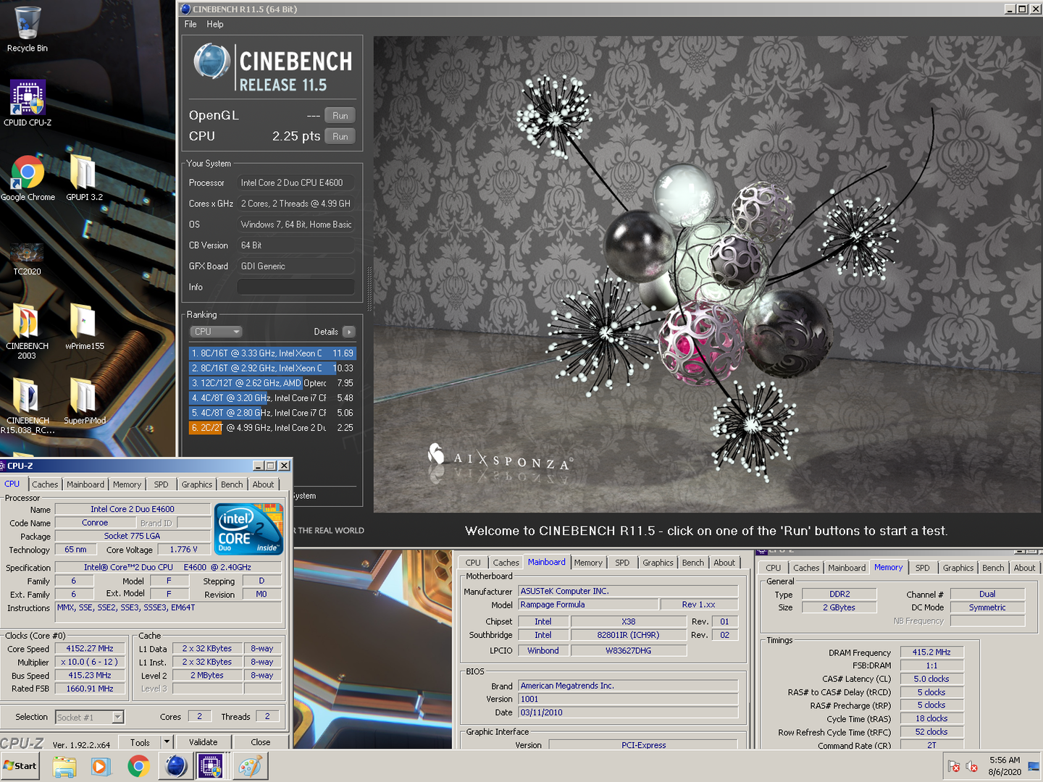Open the GPUPI 3.2 folder icon
This screenshot has height=782, width=1043.
click(x=84, y=178)
